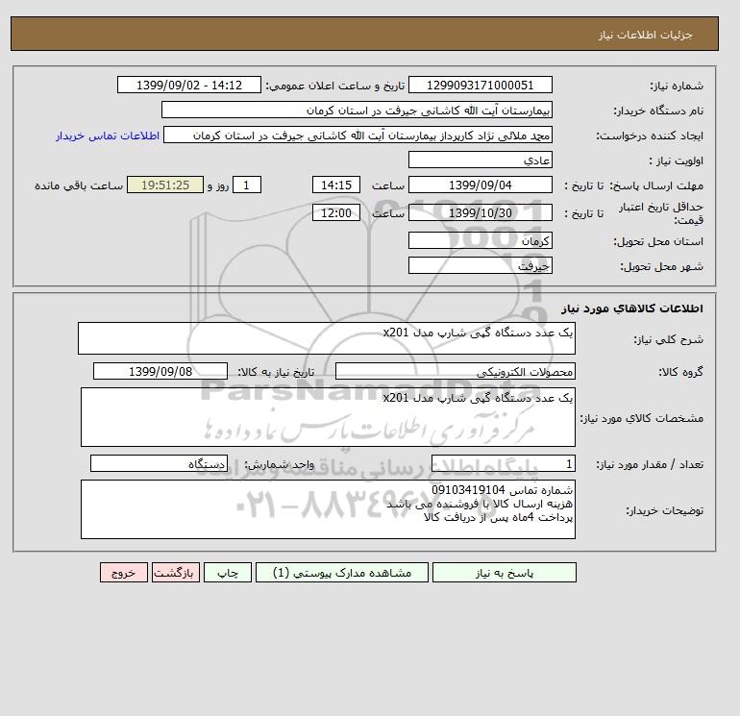Click the unit field showing دستگاه
740x716 pixels.
click(x=159, y=463)
